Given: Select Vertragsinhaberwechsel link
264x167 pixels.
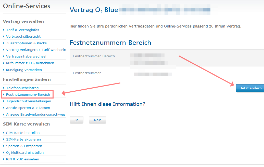Looking at the screenshot, I should (x=26, y=57).
